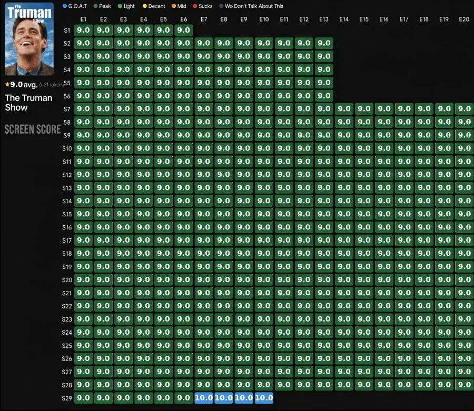474x411 pixels.
Task: Click the S24 E17 rating cell
Action: point(404,332)
